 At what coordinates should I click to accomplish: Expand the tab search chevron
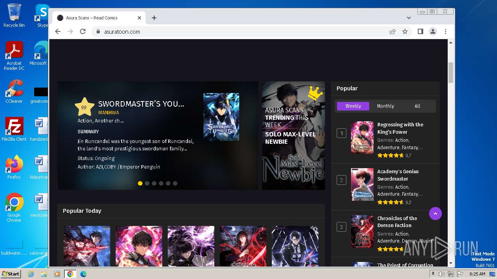point(409,18)
